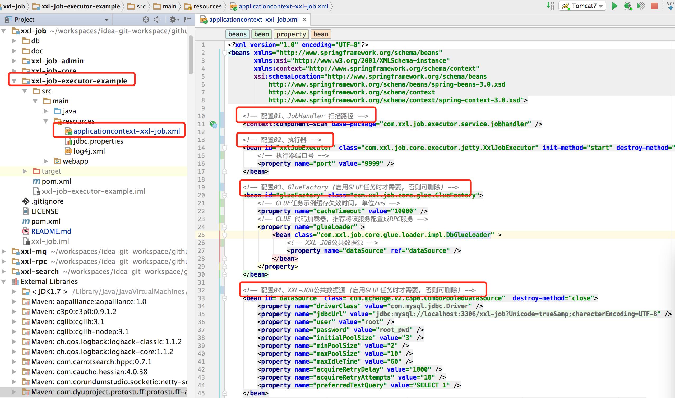Image resolution: width=675 pixels, height=398 pixels.
Task: Click the Project panel vertical scrollbar
Action: pos(191,55)
